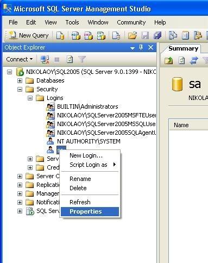Screen dimensions: 208x263
Task: Click the Analysis Services XMLA Query icon
Action: 101,35
